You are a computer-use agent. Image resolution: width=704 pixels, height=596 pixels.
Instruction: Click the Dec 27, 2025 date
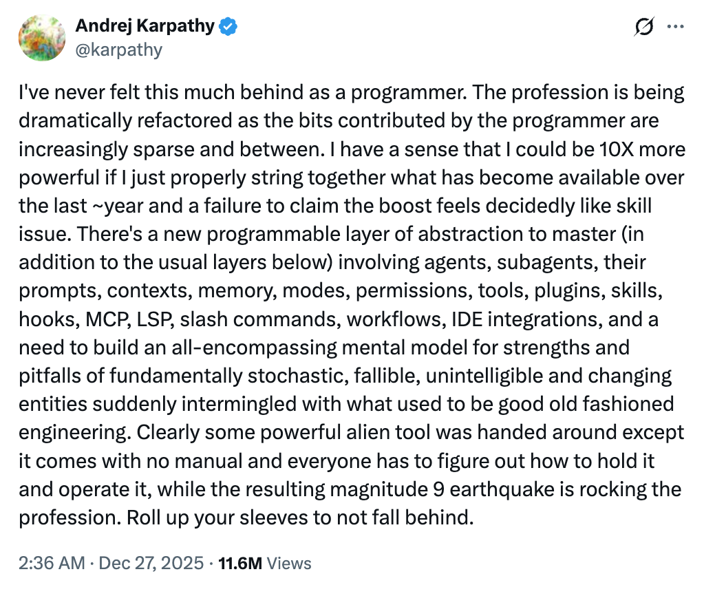point(153,563)
